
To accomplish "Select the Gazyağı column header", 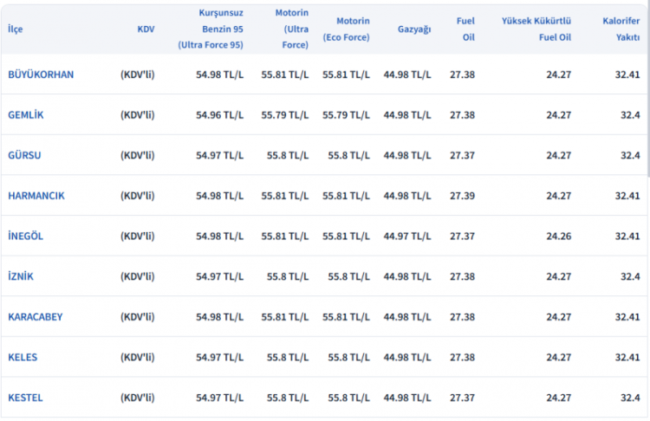I will point(413,29).
